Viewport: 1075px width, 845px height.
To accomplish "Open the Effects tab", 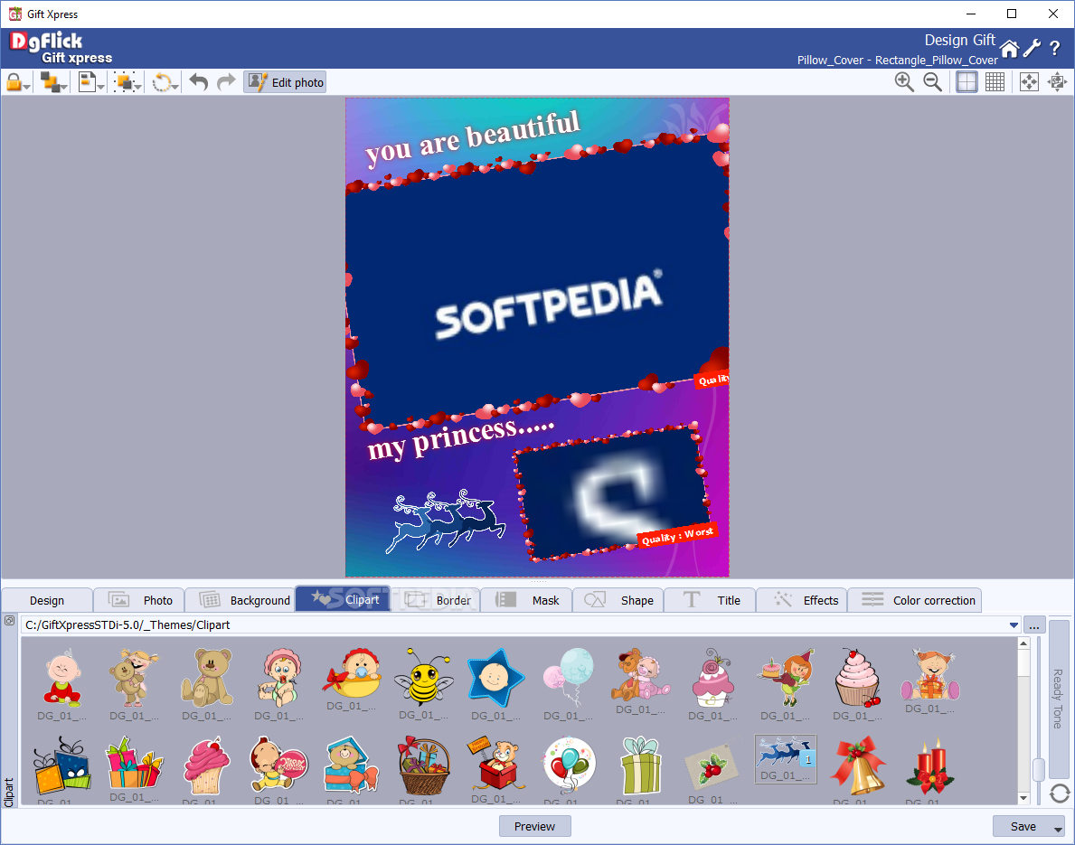I will pos(802,600).
